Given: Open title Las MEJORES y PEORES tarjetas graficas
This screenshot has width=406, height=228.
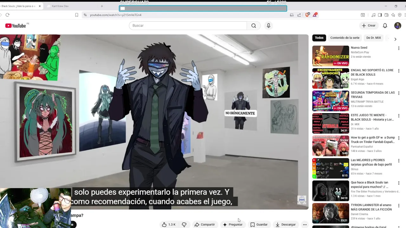Looking at the screenshot, I should (x=371, y=162).
